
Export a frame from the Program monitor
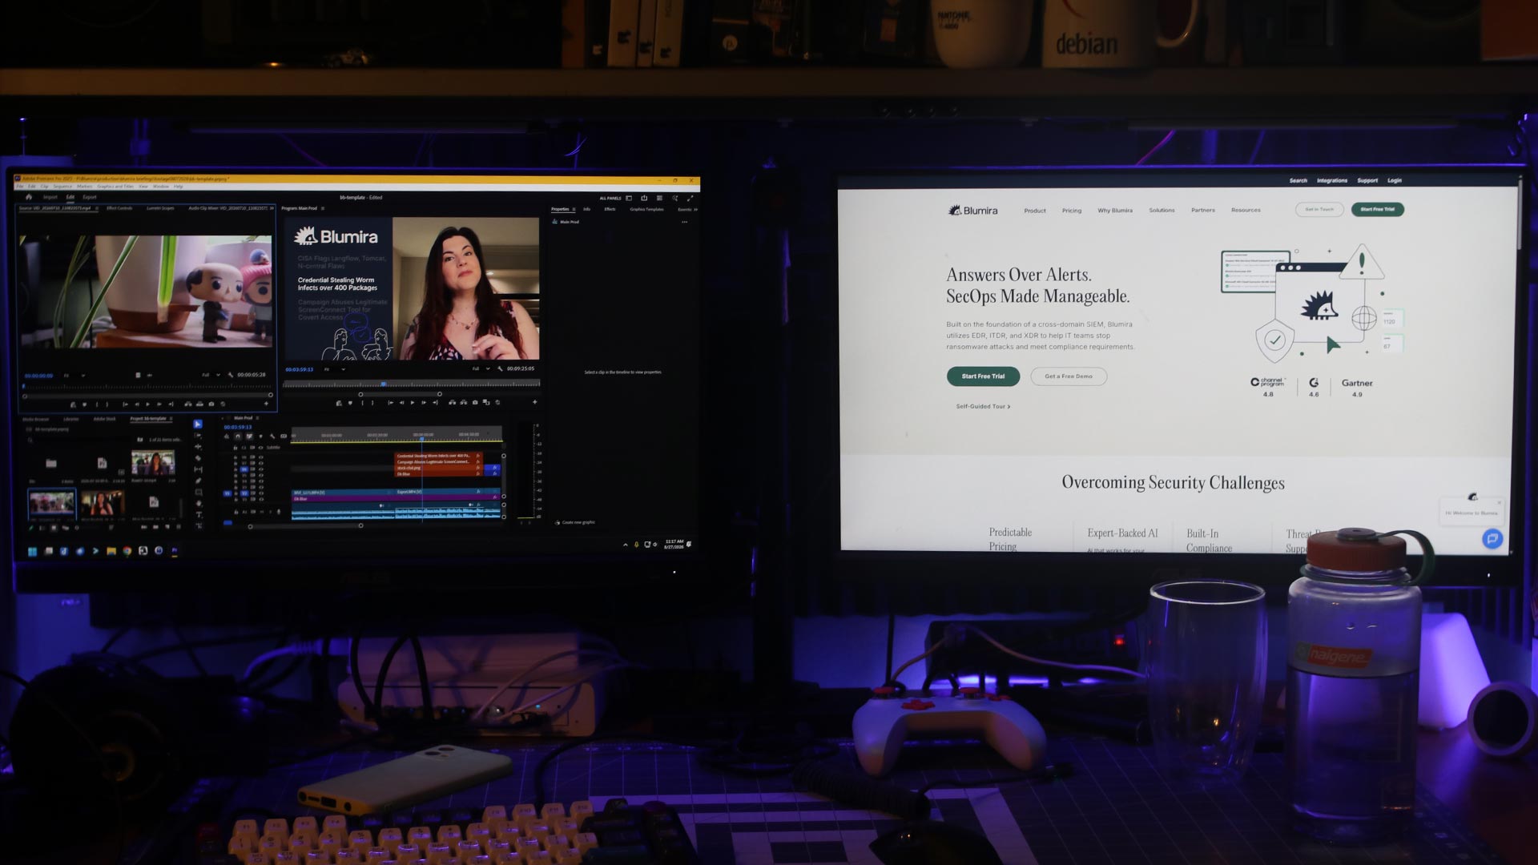[475, 403]
